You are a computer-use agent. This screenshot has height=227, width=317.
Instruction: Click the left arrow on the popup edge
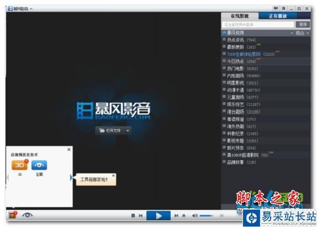click(x=8, y=177)
